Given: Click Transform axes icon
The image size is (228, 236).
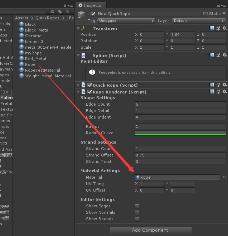Looking at the screenshot, I should [83, 28].
